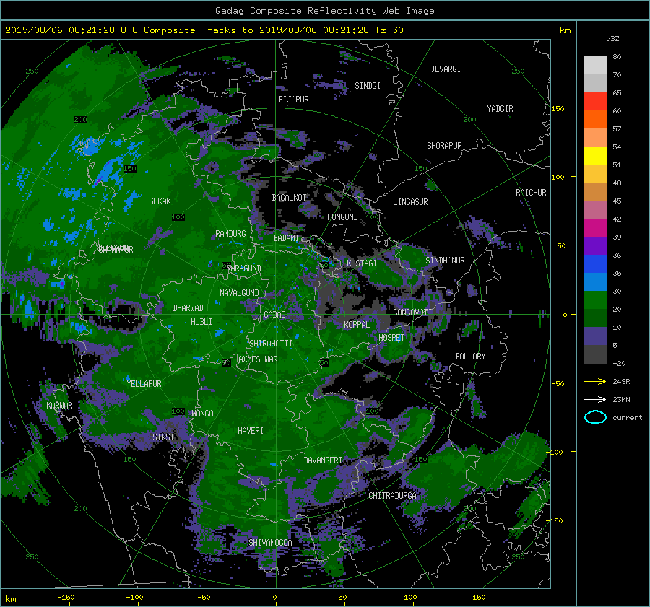
Task: Click the DAVANGERI city label
Action: (x=323, y=460)
